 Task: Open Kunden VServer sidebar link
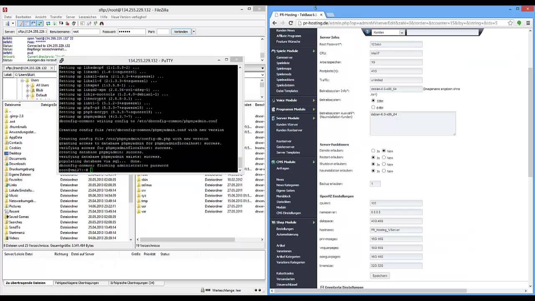pos(287,125)
